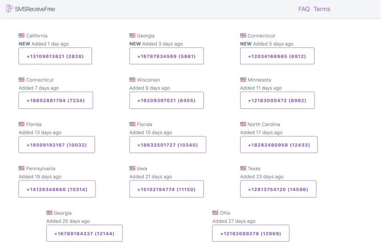View messages for +18602881794
Viewport: 382px width, 249px height.
click(56, 100)
